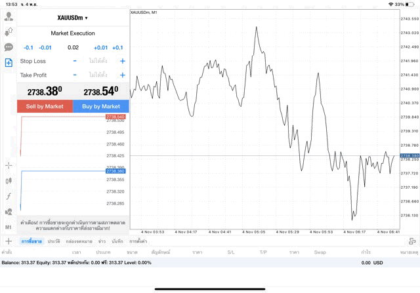
Task: Open the chat messages icon
Action: tap(9, 47)
